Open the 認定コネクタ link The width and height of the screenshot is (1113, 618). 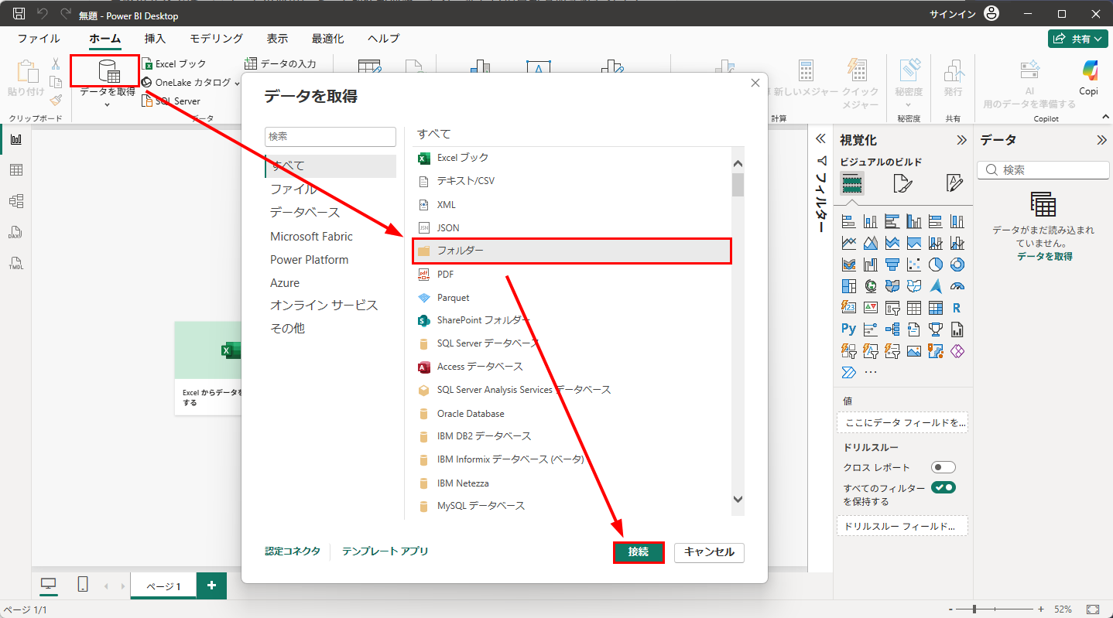pyautogui.click(x=293, y=551)
